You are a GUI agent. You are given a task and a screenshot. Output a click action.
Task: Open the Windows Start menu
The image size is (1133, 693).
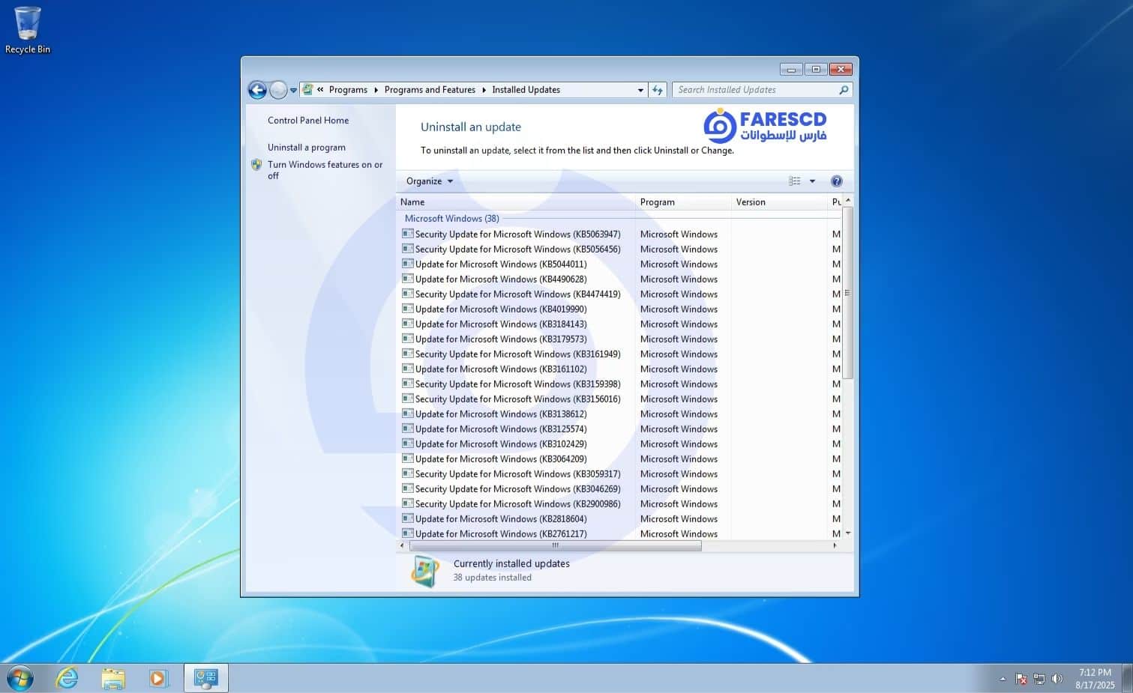coord(20,679)
